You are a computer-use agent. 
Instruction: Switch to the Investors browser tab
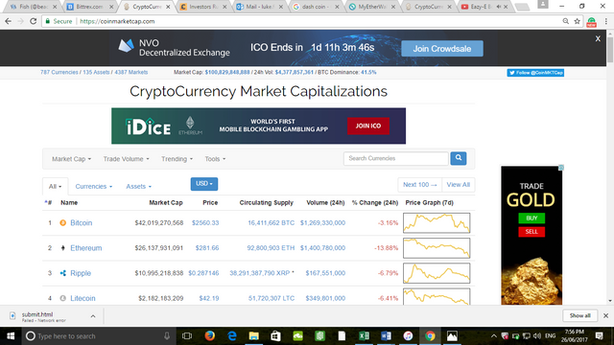pyautogui.click(x=203, y=7)
